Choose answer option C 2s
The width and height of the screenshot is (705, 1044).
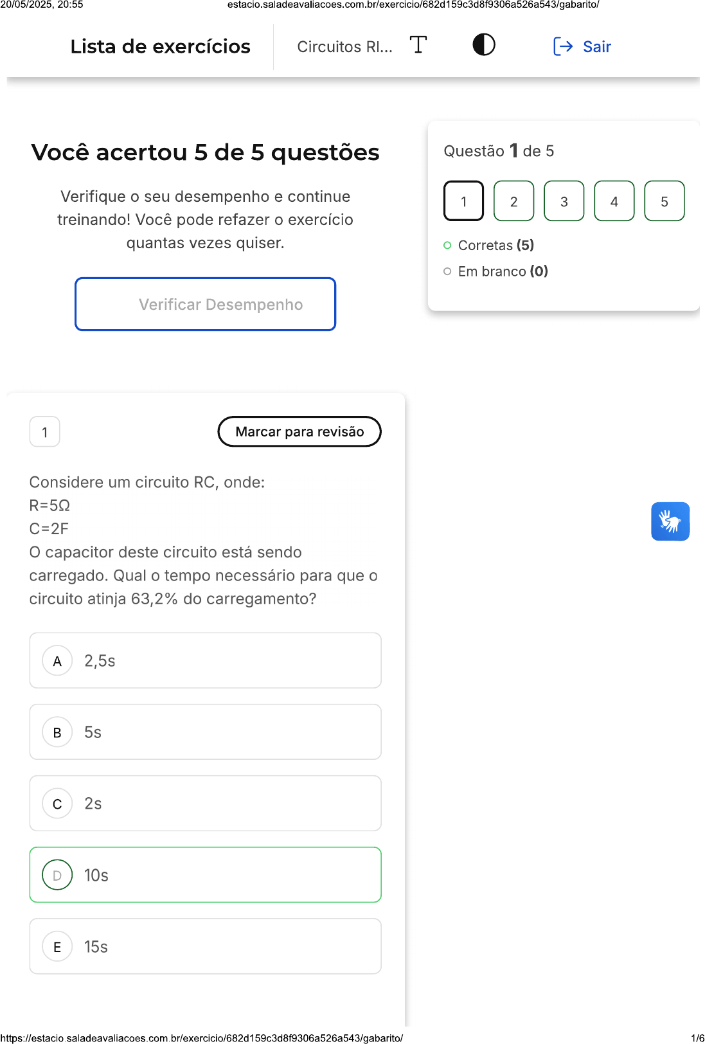205,803
